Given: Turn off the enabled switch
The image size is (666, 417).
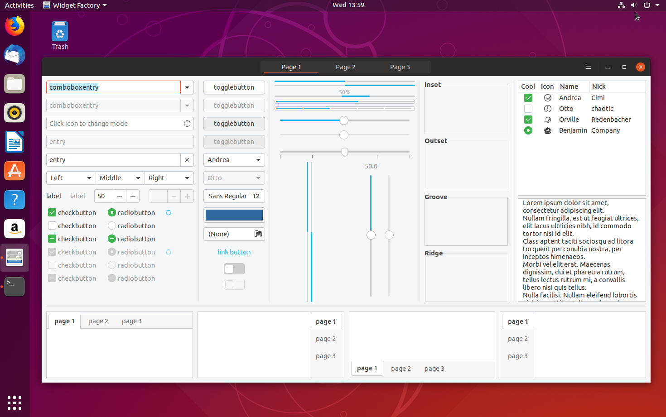Looking at the screenshot, I should (234, 268).
